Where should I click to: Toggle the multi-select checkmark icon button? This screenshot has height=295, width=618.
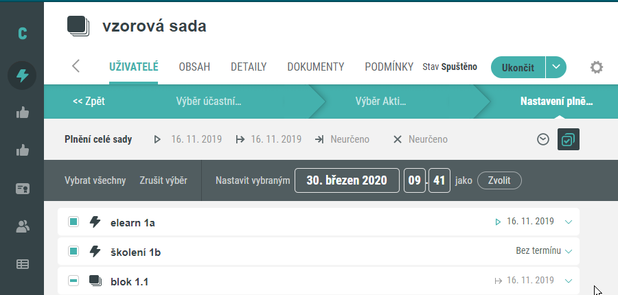(569, 139)
